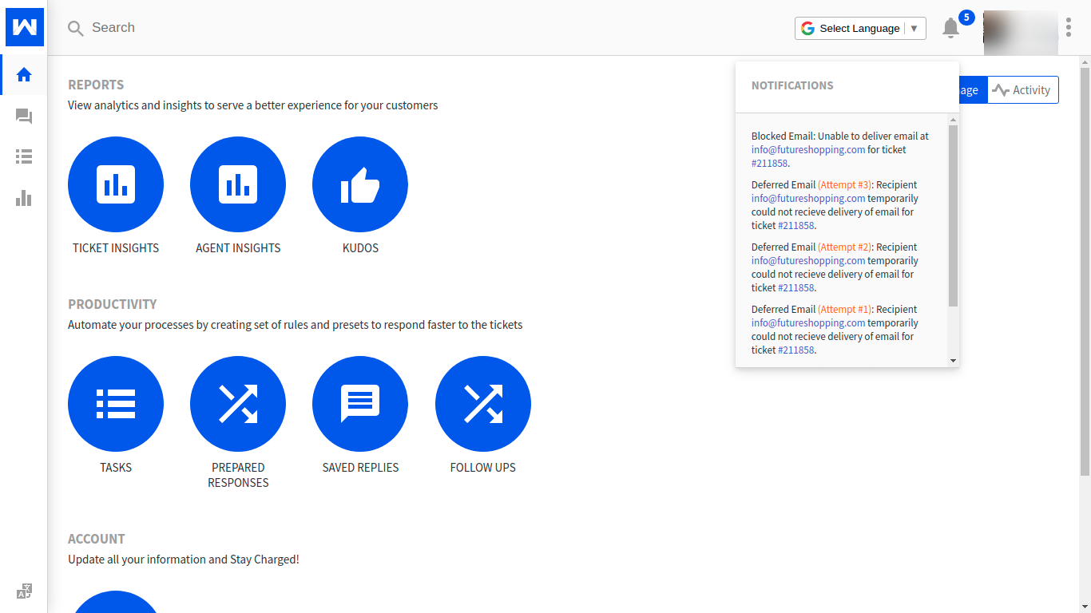This screenshot has height=613, width=1091.
Task: Click the AGENT INSIGHTS label
Action: (x=238, y=248)
